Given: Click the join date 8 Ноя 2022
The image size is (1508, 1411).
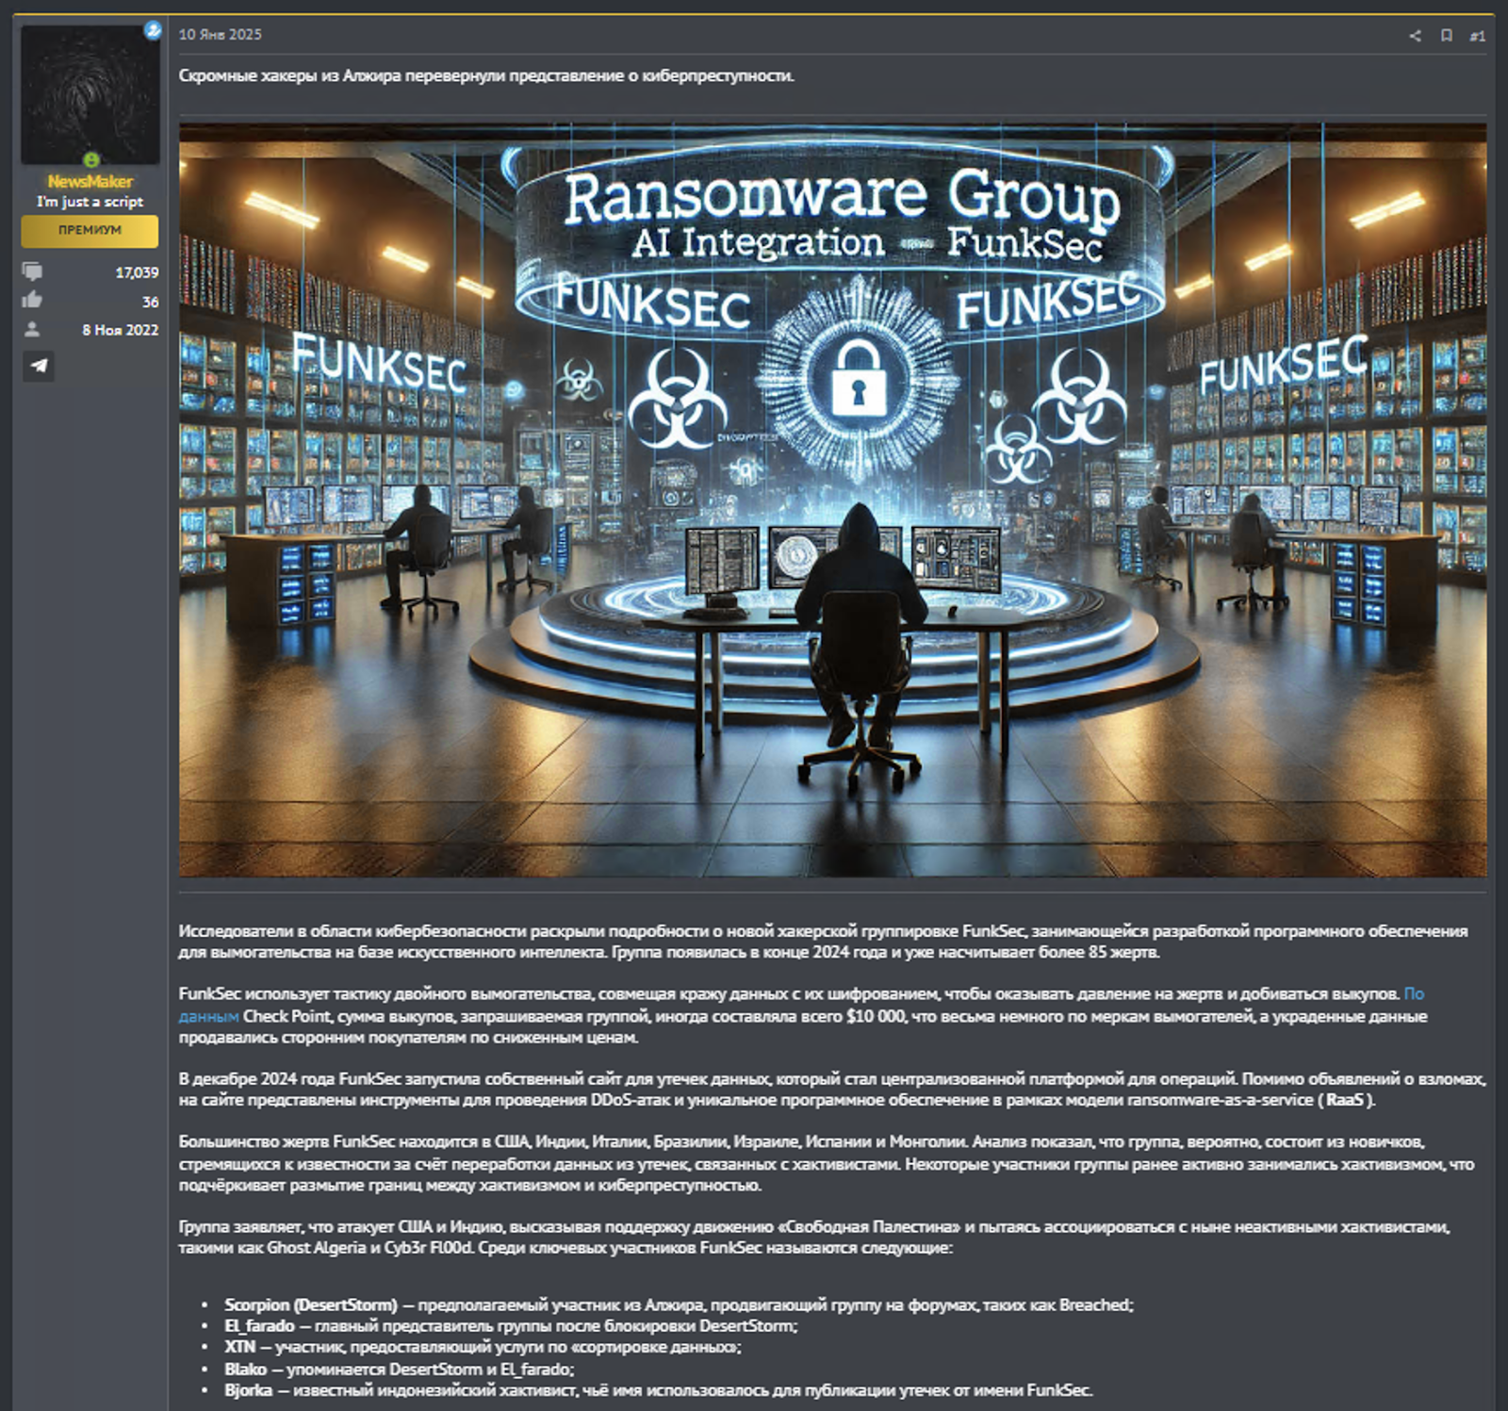Looking at the screenshot, I should [120, 330].
